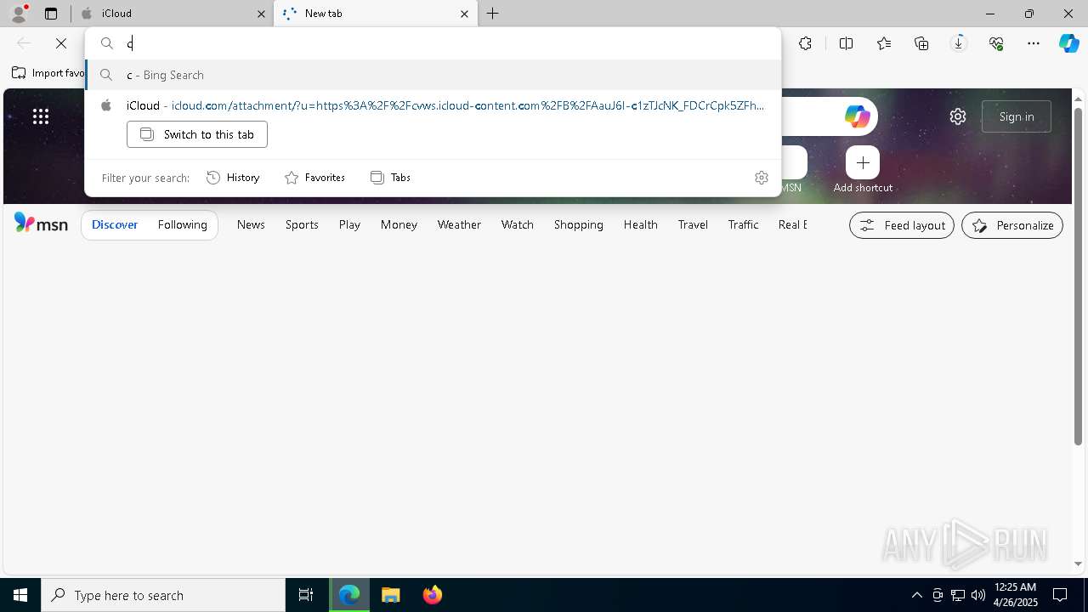Open new tab page settings gear
Image resolution: width=1088 pixels, height=612 pixels.
[x=958, y=116]
